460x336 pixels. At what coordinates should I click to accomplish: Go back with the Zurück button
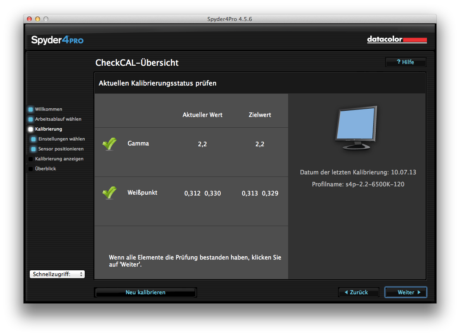(x=358, y=292)
